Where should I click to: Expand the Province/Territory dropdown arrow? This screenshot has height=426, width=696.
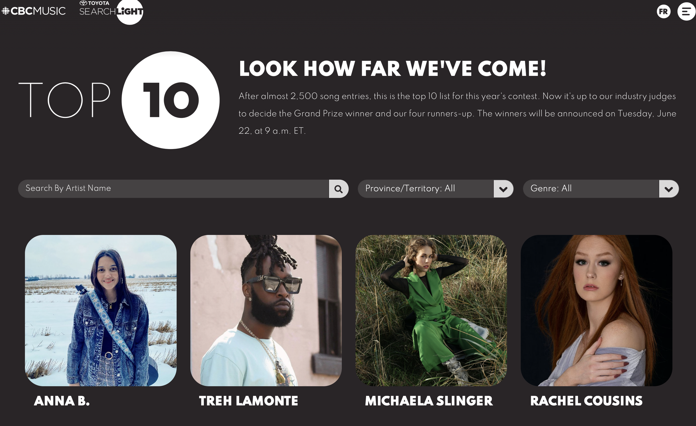(x=503, y=189)
